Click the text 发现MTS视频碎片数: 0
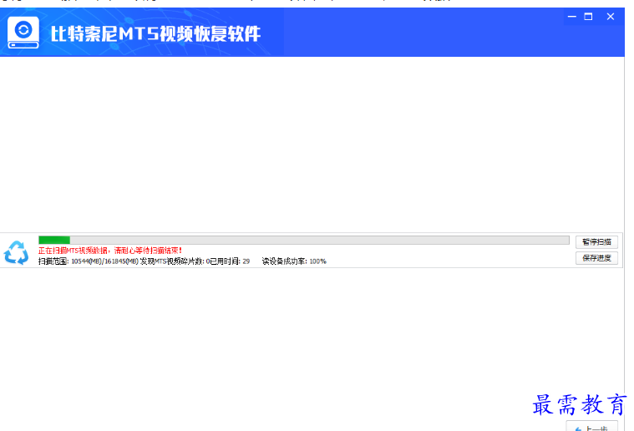The width and height of the screenshot is (634, 431). [x=175, y=261]
